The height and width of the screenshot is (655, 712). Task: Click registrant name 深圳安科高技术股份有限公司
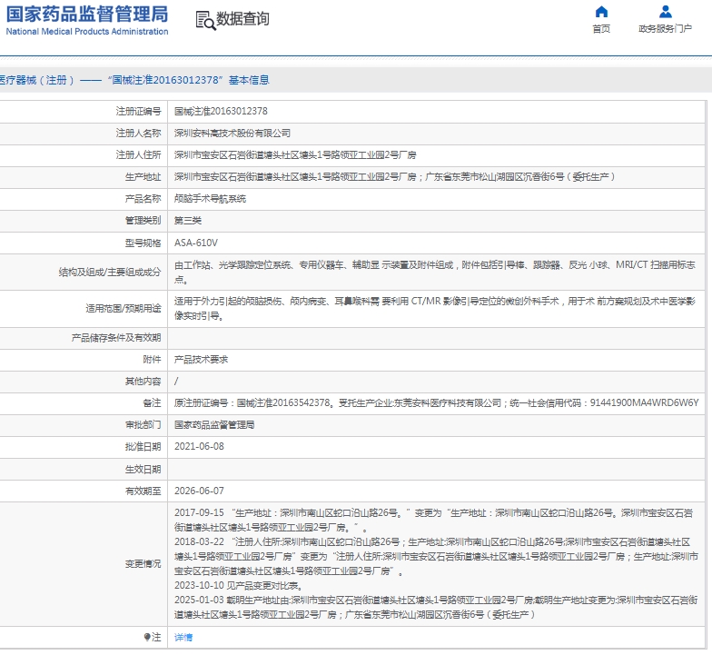point(232,133)
